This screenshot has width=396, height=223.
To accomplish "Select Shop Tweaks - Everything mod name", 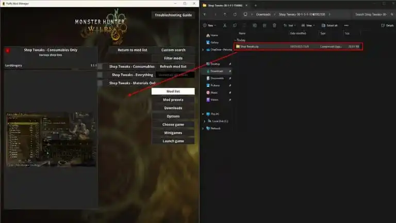I will click(x=133, y=75).
